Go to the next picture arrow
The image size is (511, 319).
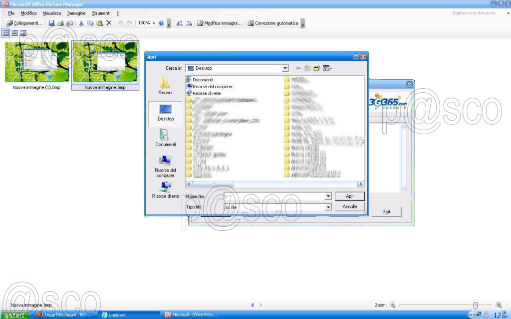(x=260, y=305)
